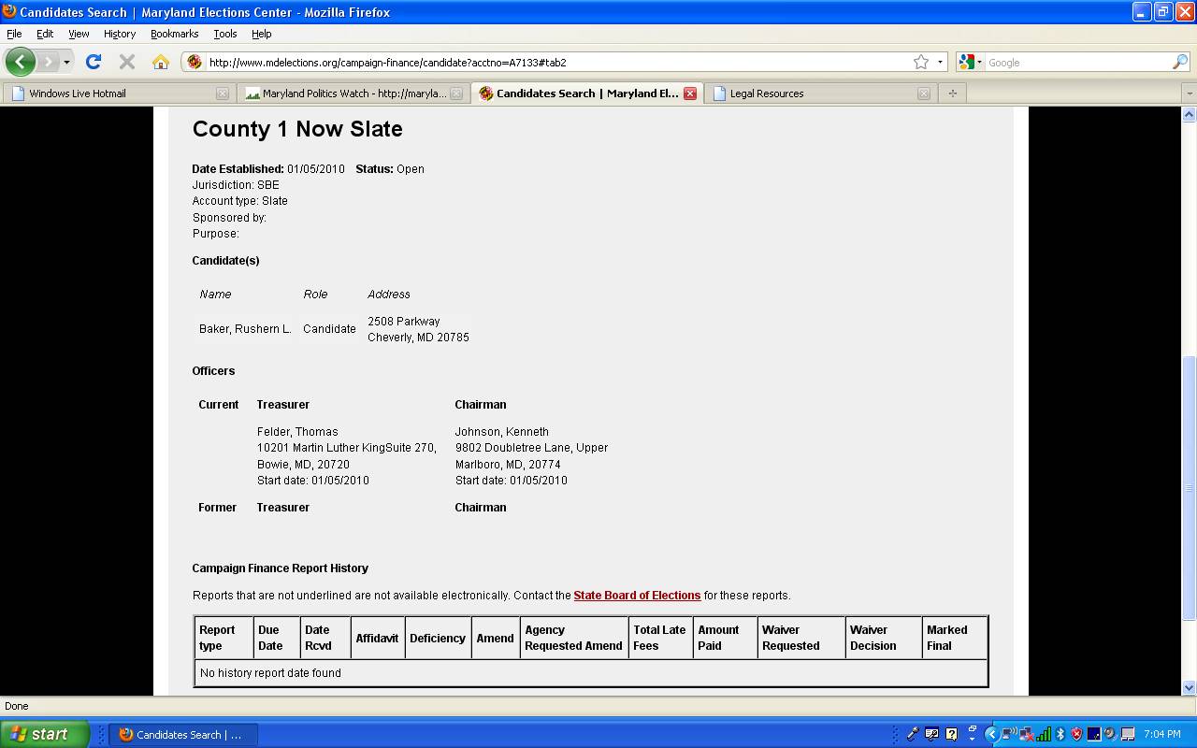Screen dimensions: 1197x748
Task: Close the Windows Live Hotmail tab
Action: [222, 93]
